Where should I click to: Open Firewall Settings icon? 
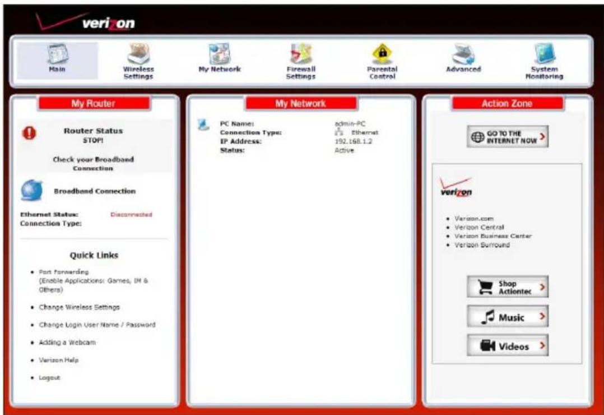301,53
